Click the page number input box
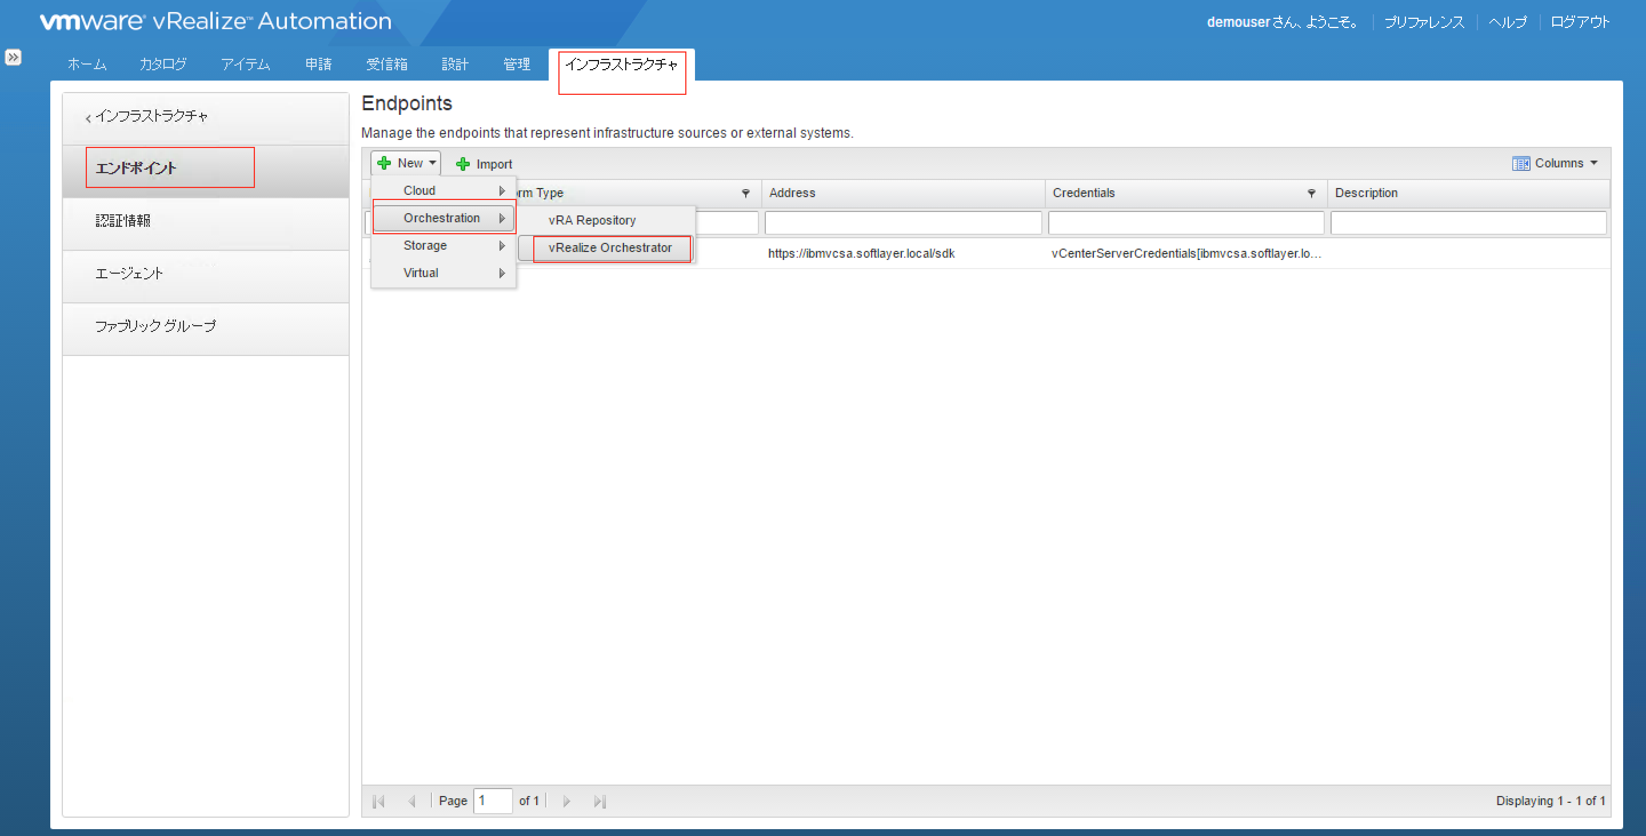This screenshot has width=1646, height=836. click(x=492, y=801)
